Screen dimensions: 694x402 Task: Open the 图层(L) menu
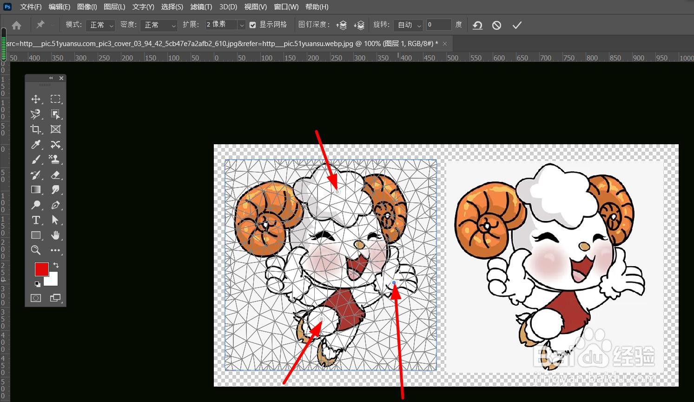click(x=114, y=7)
